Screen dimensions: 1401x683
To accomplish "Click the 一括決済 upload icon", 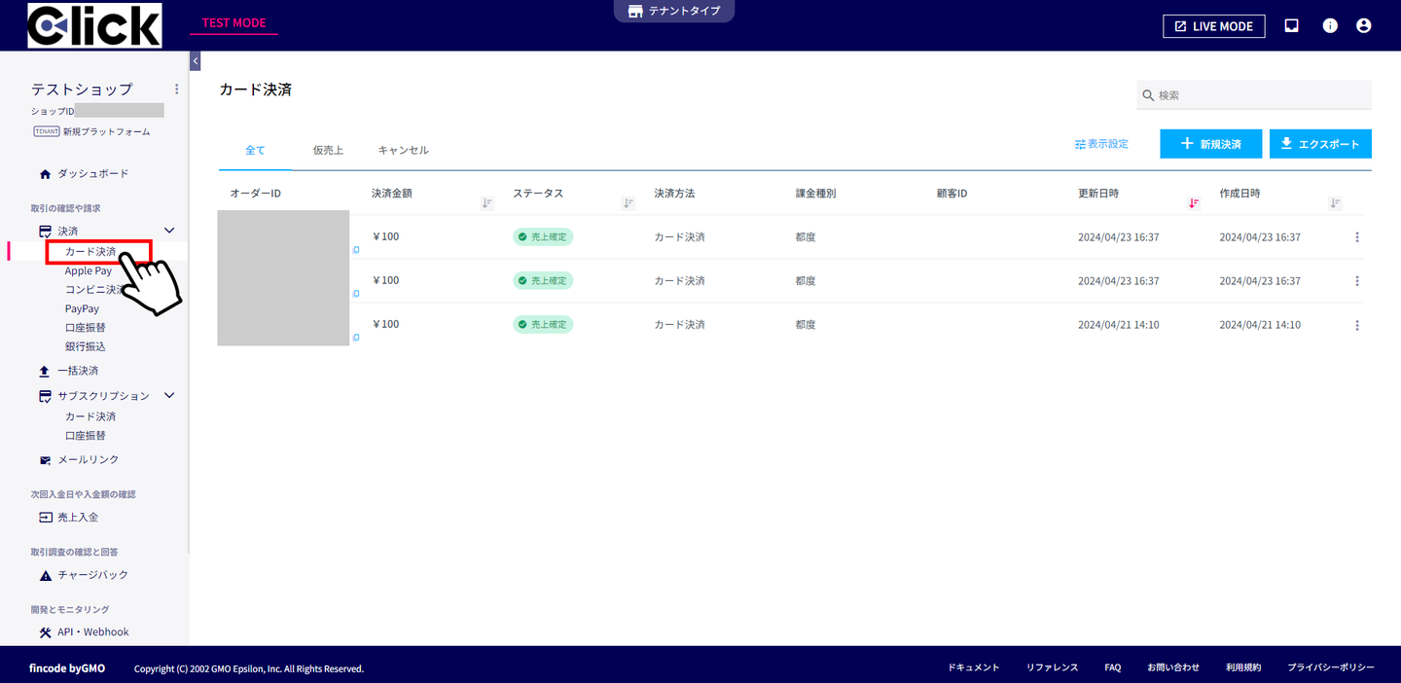I will coord(45,372).
